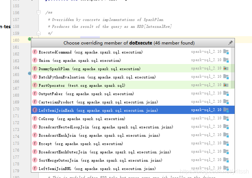Click module folder icon in Except row
The height and width of the screenshot is (178, 252).
[x=226, y=143]
